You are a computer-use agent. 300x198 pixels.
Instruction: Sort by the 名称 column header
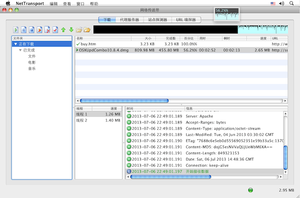point(103,38)
